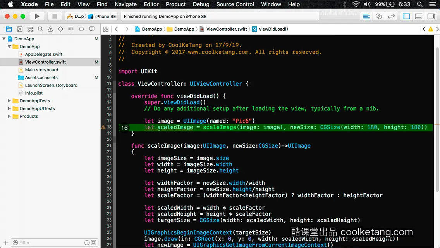Open the File menu

(x=49, y=4)
